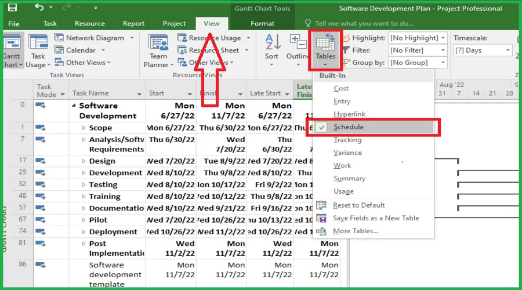The width and height of the screenshot is (522, 290).
Task: Switch to the Resource ribbon tab
Action: [x=89, y=24]
